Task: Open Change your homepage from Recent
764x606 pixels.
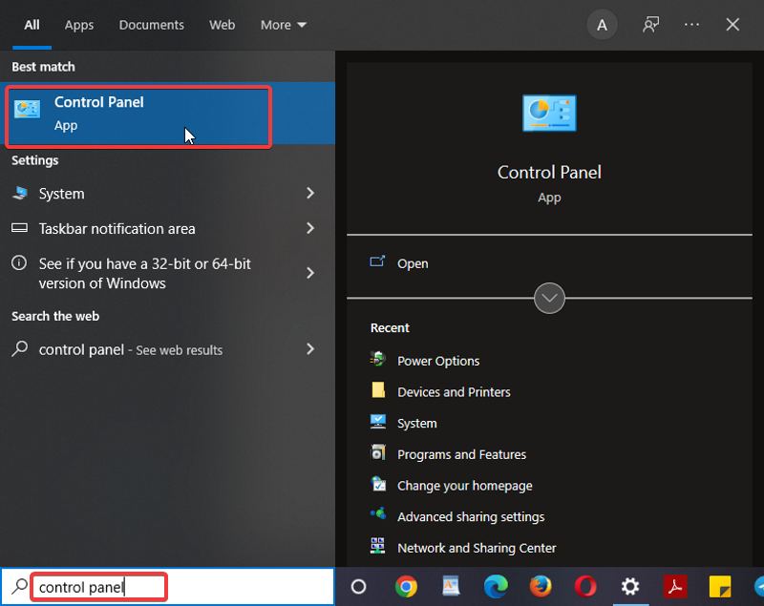Action: click(465, 486)
